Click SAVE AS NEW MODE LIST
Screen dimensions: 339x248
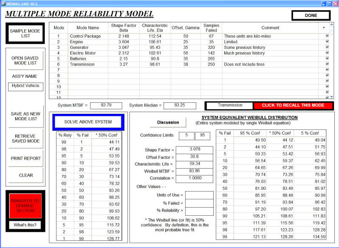point(25,116)
